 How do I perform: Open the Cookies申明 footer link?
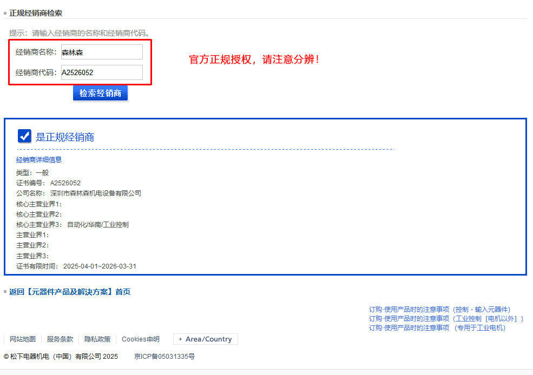pos(141,339)
